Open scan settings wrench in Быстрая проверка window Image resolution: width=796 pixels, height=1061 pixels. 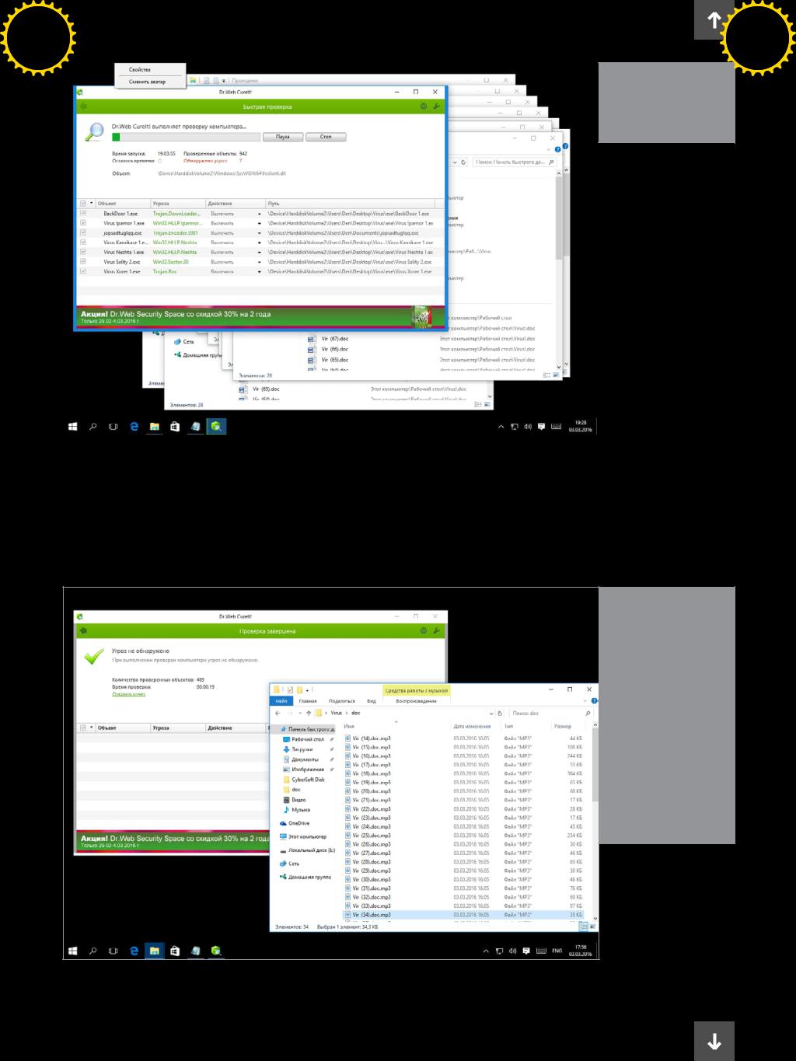[x=436, y=106]
